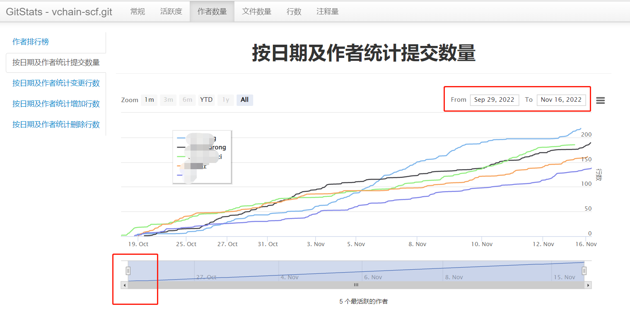Click the 5 个最活跃的作者 caption

(364, 302)
